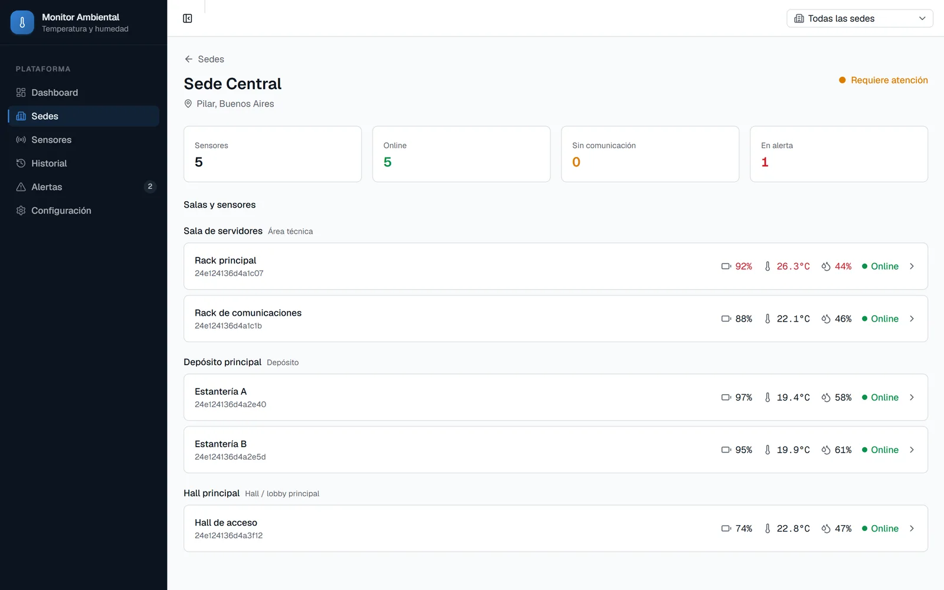Viewport: 944px width, 590px height.
Task: Open Historial from the sidebar
Action: click(x=84, y=163)
